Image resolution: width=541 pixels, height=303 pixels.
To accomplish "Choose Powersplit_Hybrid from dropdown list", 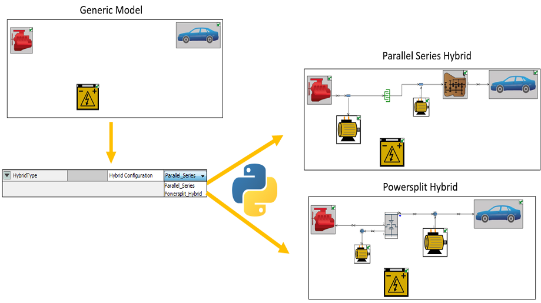I will click(x=183, y=194).
